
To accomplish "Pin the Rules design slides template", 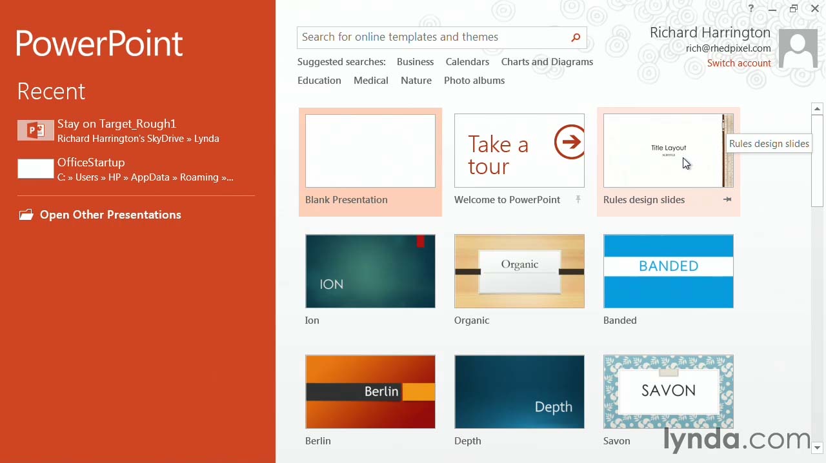I will pyautogui.click(x=727, y=200).
